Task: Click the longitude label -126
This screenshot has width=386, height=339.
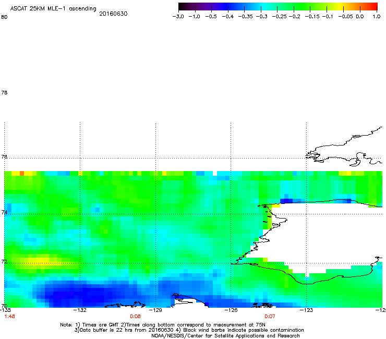Action: pos(231,310)
